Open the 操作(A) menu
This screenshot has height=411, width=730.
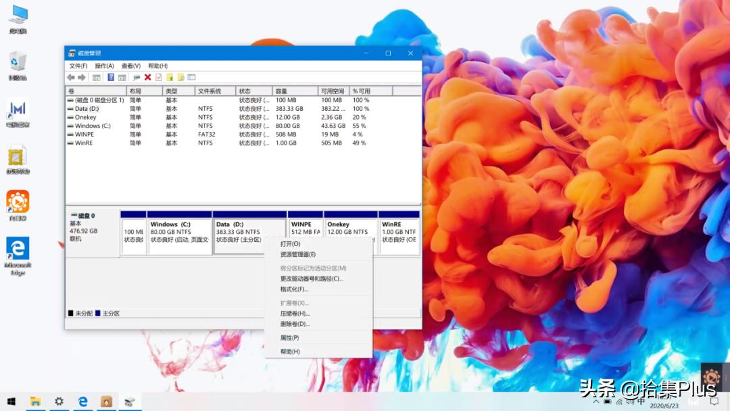coord(104,66)
